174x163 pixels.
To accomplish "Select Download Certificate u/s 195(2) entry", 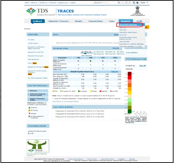I will (130, 46).
